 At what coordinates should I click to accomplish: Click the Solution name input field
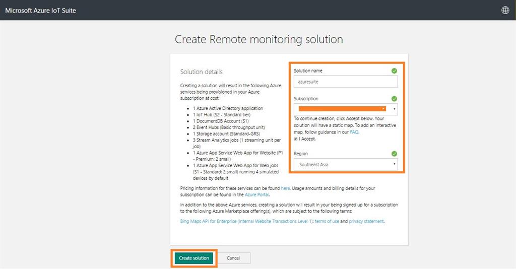tap(346, 82)
